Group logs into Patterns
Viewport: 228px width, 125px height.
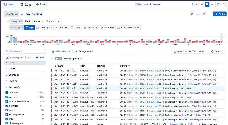click(x=38, y=21)
